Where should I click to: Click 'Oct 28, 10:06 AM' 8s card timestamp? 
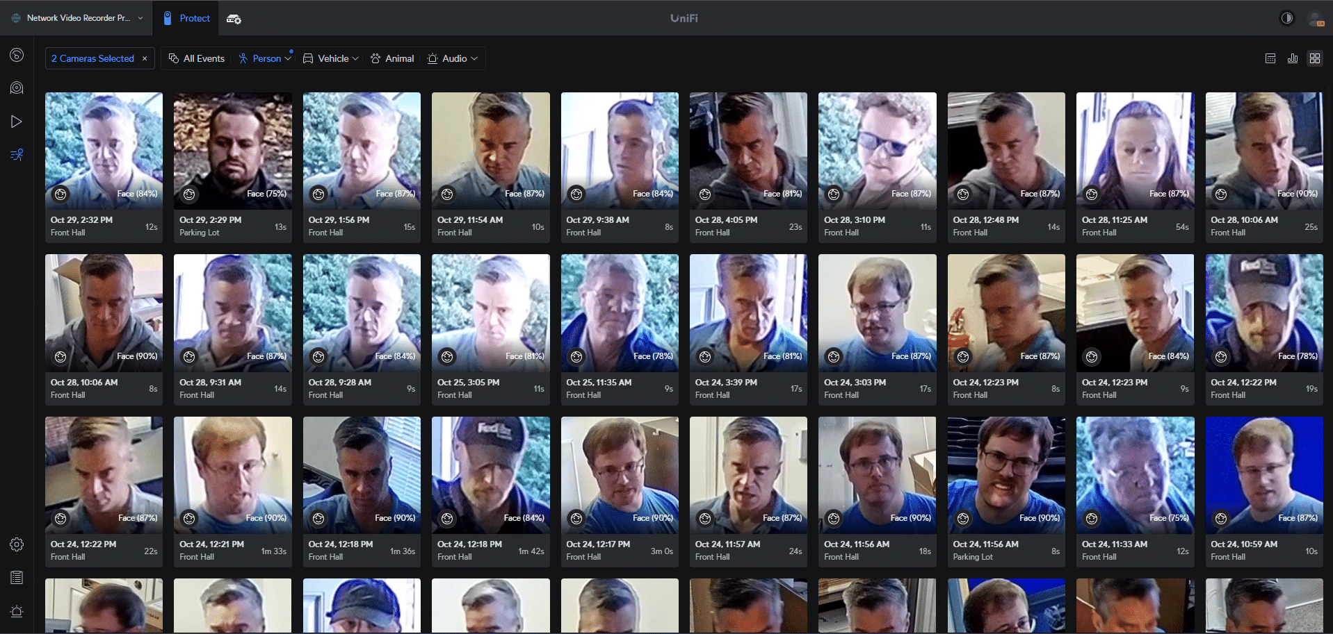(84, 383)
